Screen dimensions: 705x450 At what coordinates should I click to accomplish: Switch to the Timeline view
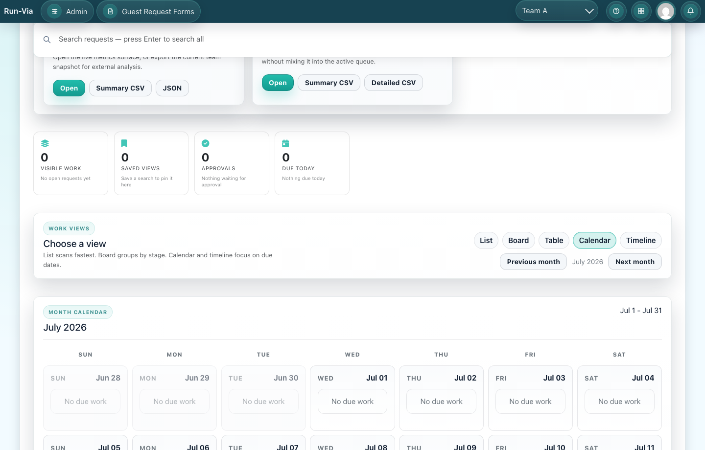641,240
